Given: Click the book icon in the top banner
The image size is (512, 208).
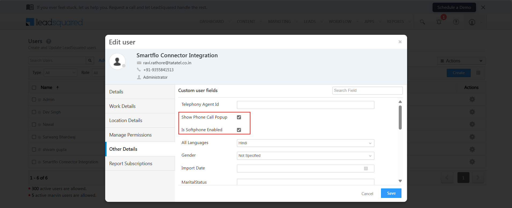Looking at the screenshot, I should 30,7.
